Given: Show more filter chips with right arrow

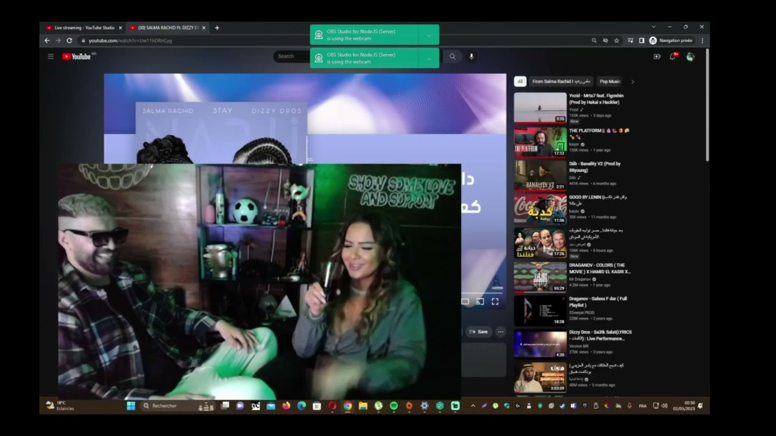Looking at the screenshot, I should tap(632, 82).
